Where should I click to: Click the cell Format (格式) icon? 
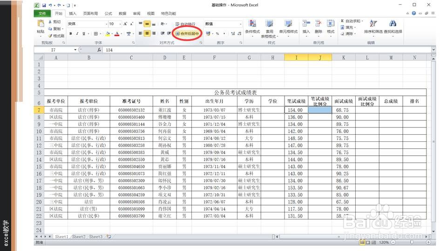point(331,24)
